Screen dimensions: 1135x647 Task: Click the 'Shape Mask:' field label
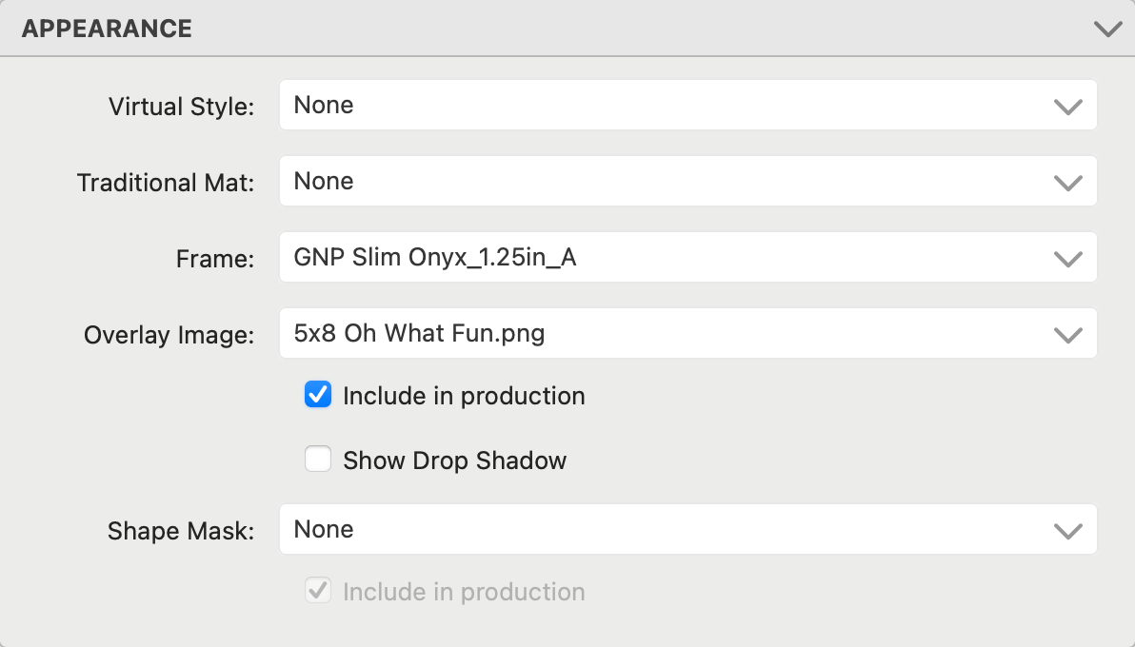tap(181, 531)
